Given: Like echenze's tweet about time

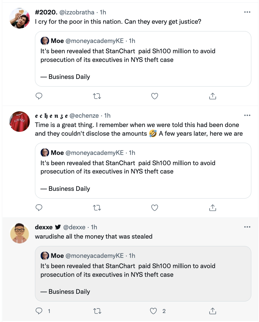Looking at the screenshot, I should [155, 208].
